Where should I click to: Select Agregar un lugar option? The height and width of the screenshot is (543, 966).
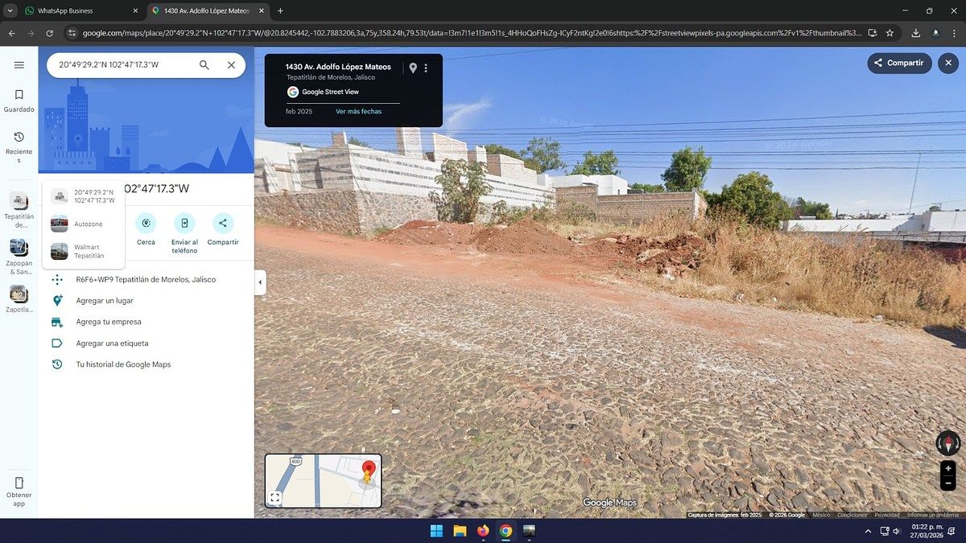[x=105, y=301]
